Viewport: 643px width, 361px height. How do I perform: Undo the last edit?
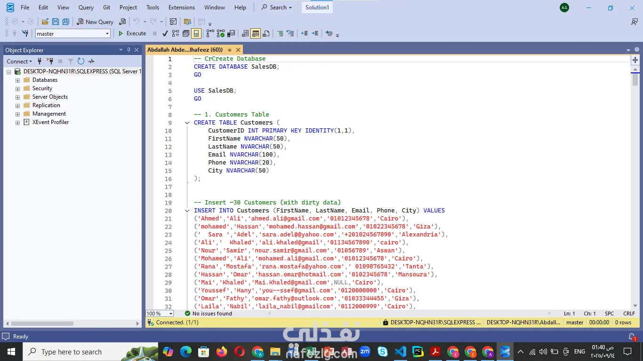[137, 22]
